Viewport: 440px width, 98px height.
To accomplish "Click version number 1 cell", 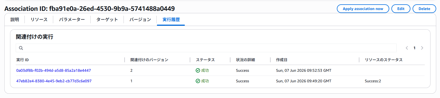I will (x=131, y=81).
